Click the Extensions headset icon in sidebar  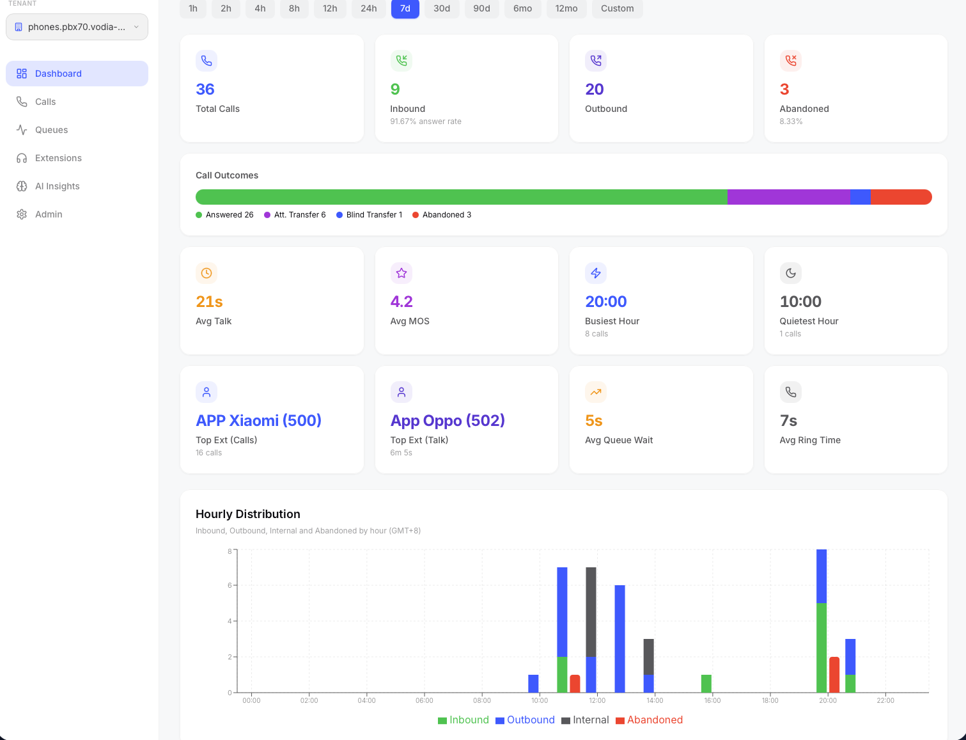(x=22, y=158)
